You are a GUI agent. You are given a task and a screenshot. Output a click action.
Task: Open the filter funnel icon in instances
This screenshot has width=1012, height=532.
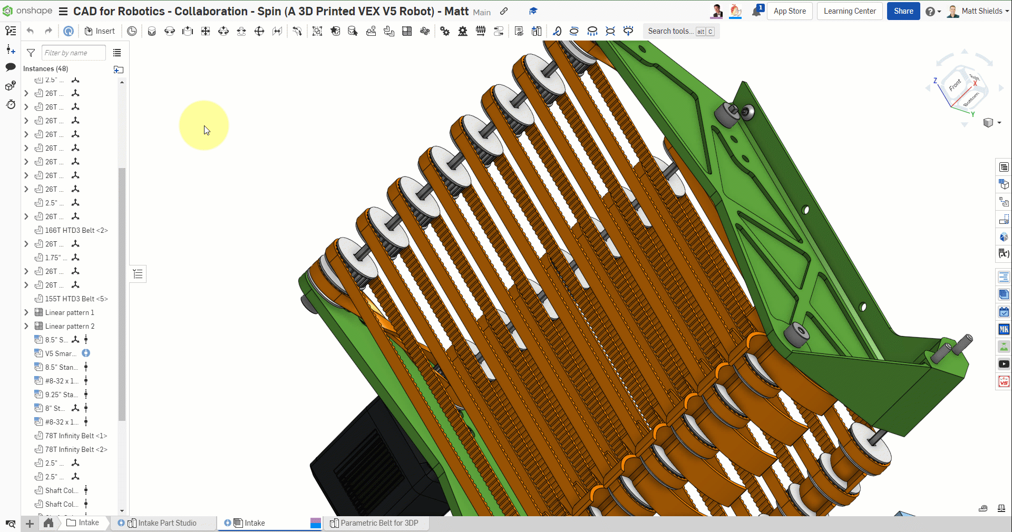(x=31, y=53)
